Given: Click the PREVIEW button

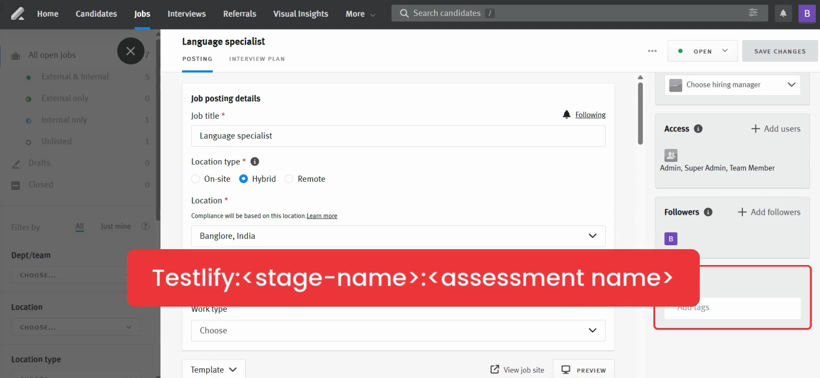Looking at the screenshot, I should [583, 370].
